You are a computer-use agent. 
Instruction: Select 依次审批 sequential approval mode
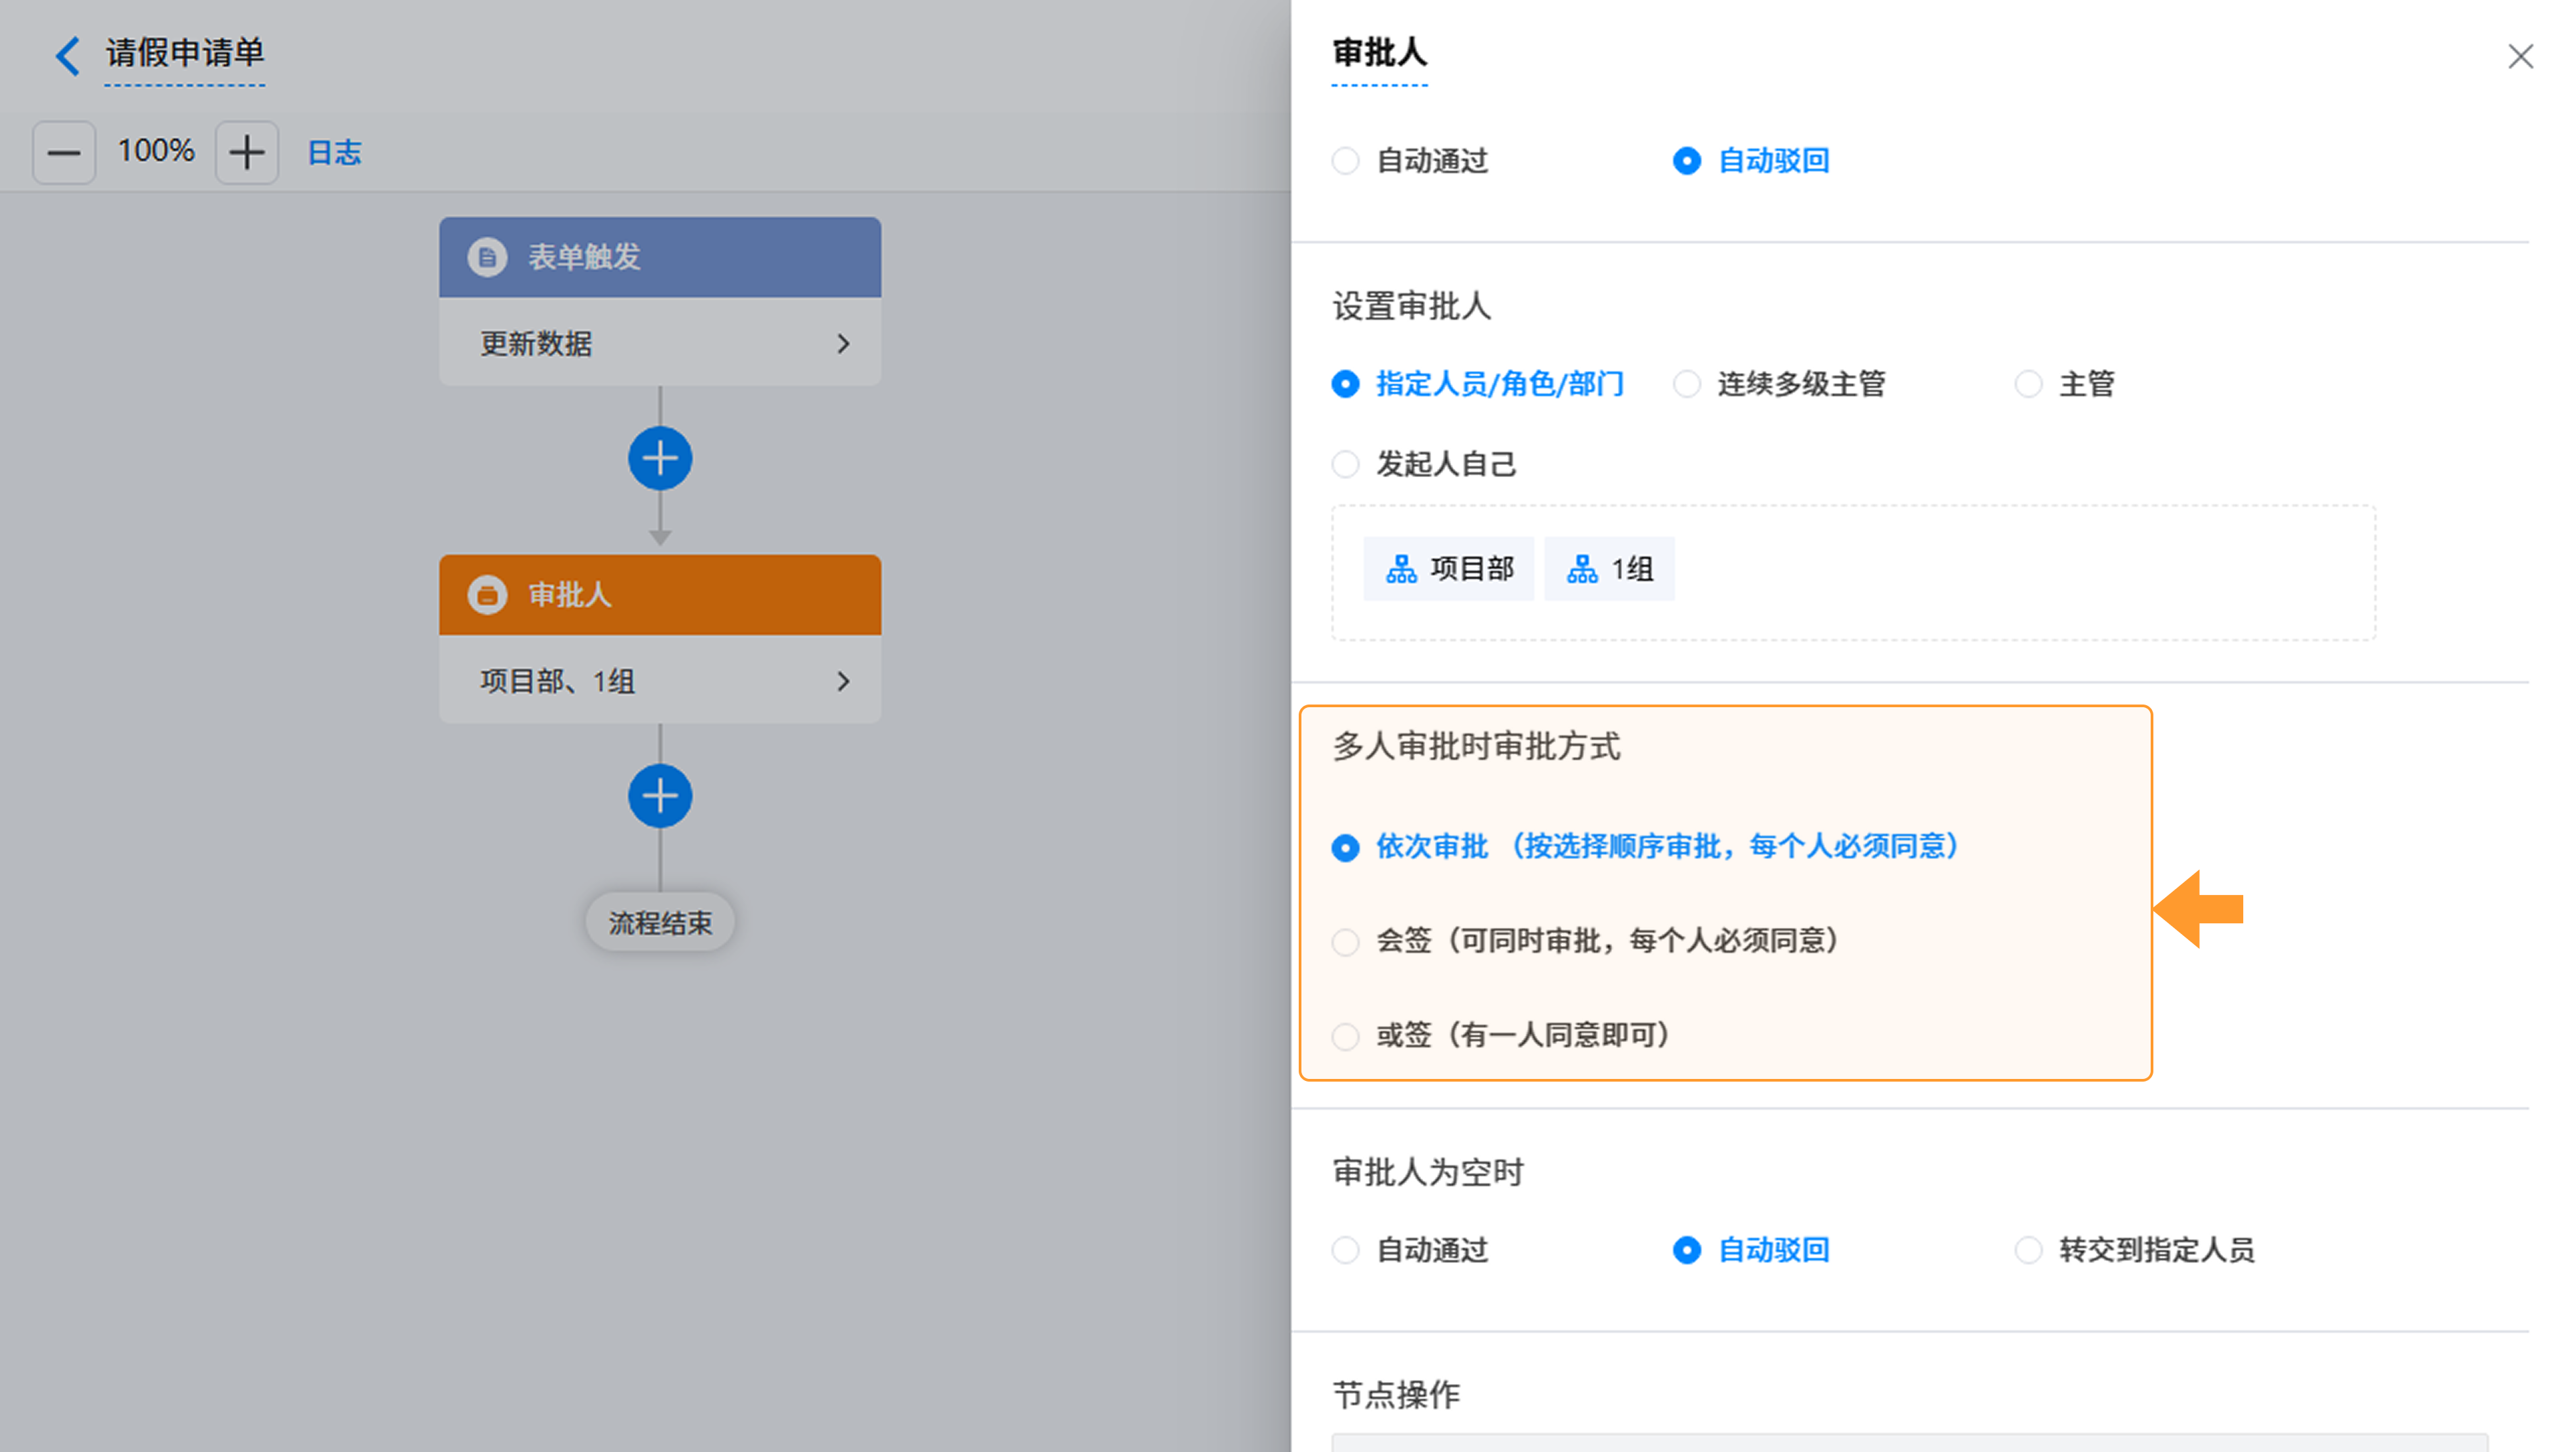tap(1646, 848)
